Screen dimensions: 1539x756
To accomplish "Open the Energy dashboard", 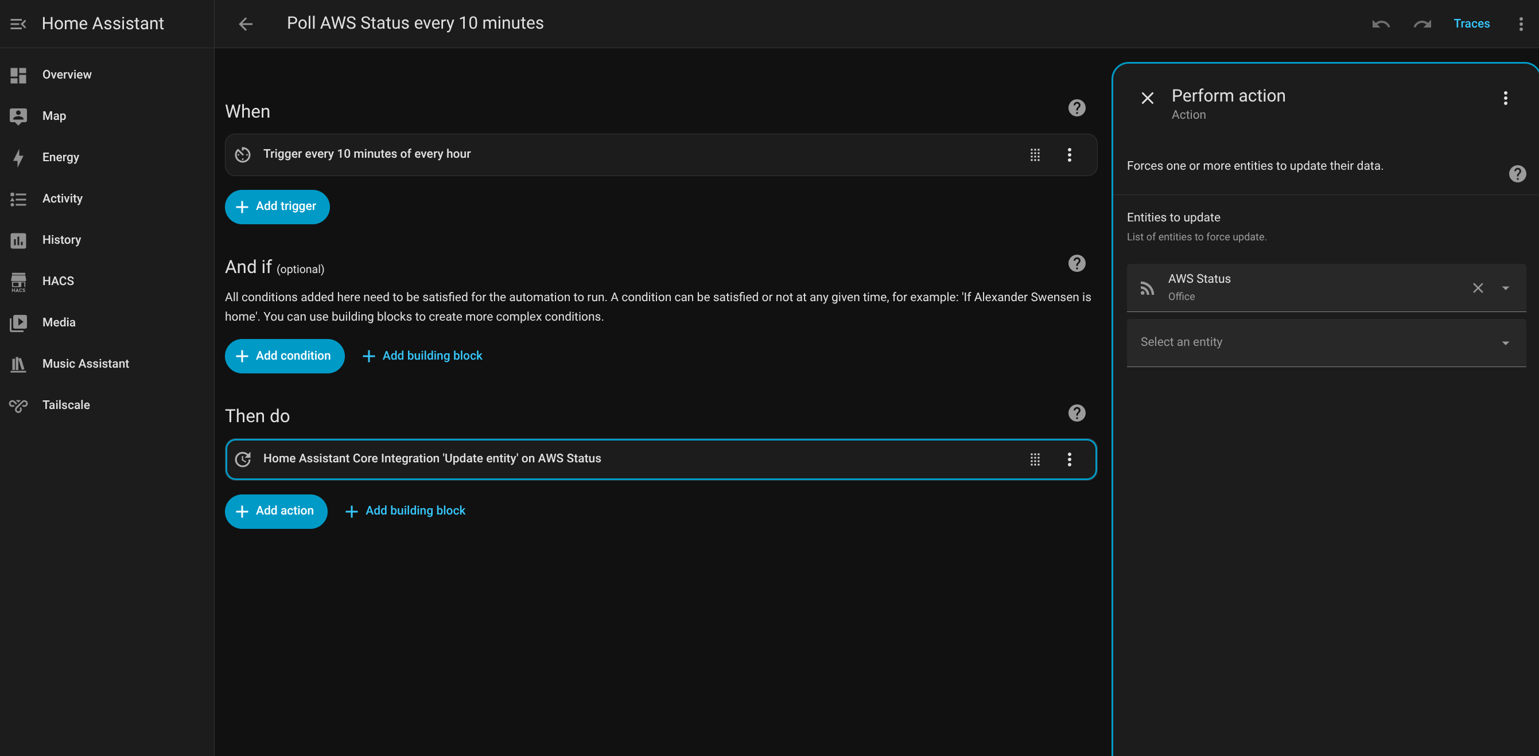I will click(x=60, y=157).
